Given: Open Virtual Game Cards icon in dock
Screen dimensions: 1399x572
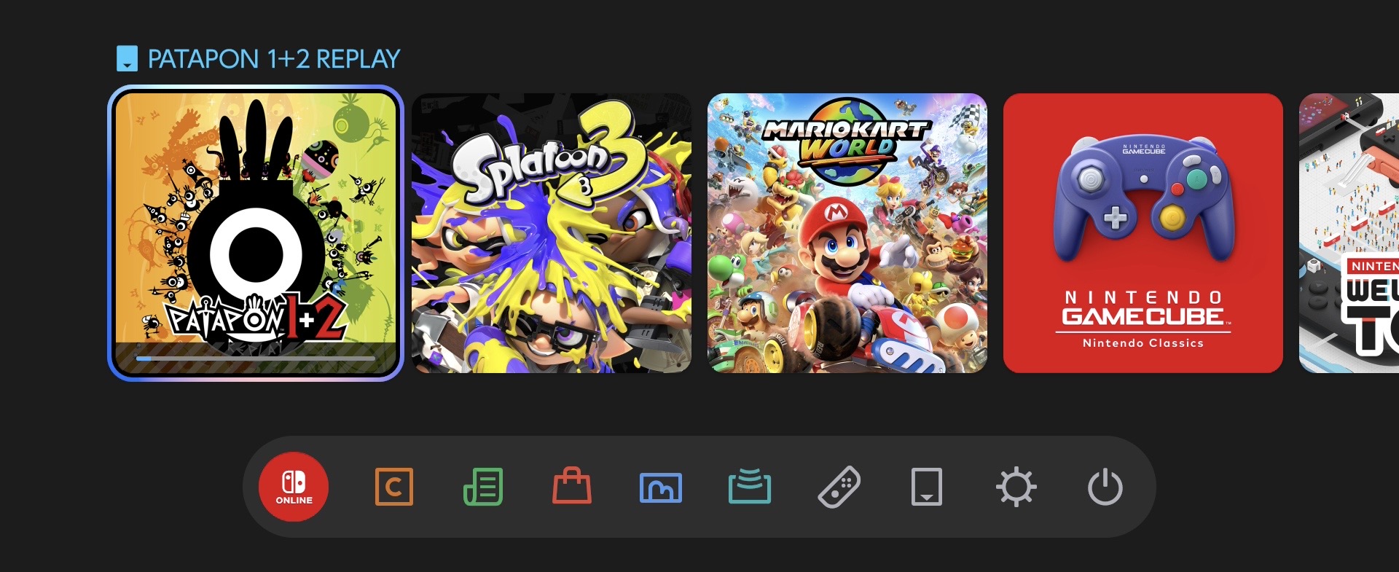Looking at the screenshot, I should point(927,487).
